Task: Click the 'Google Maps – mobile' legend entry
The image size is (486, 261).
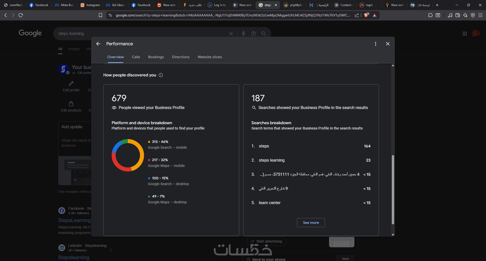Action: pyautogui.click(x=166, y=163)
